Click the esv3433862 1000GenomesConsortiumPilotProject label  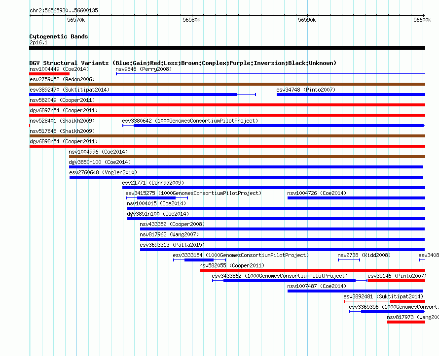click(279, 276)
